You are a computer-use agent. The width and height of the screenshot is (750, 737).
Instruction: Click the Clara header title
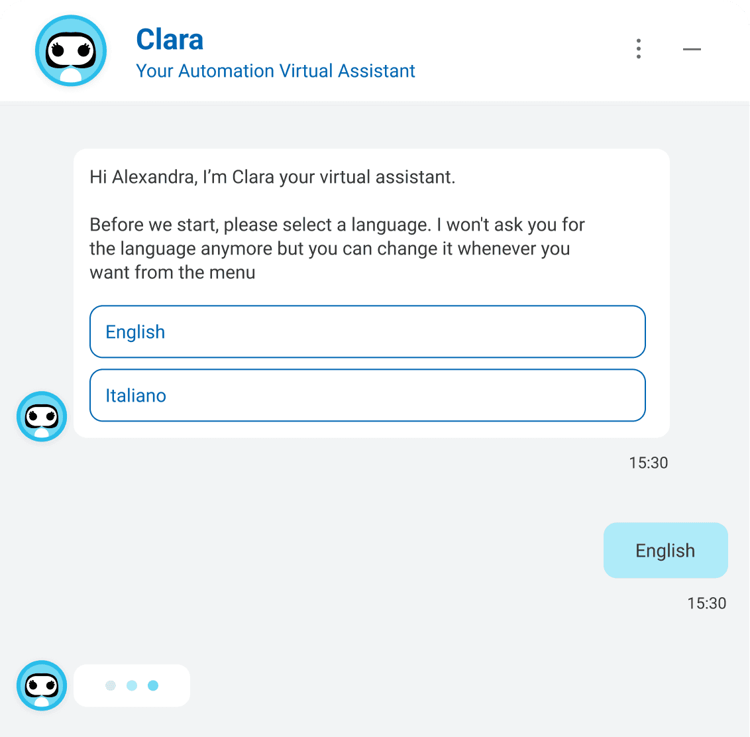tap(170, 39)
